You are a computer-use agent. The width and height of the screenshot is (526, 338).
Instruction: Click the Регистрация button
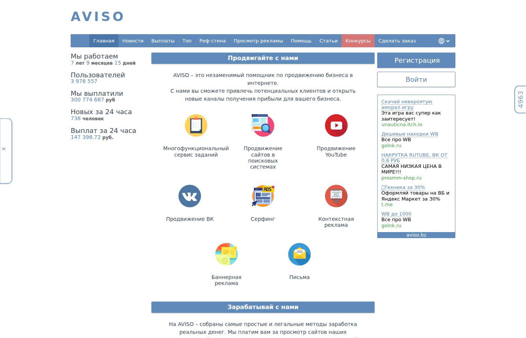click(x=416, y=60)
